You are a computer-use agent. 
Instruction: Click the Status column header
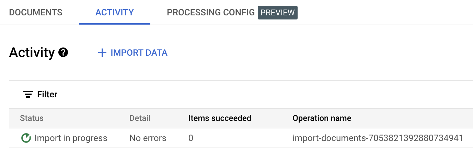point(32,118)
